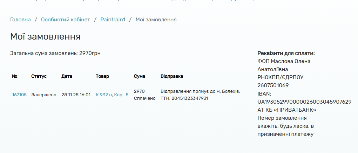Open the Головна breadcrumb link

(20, 20)
